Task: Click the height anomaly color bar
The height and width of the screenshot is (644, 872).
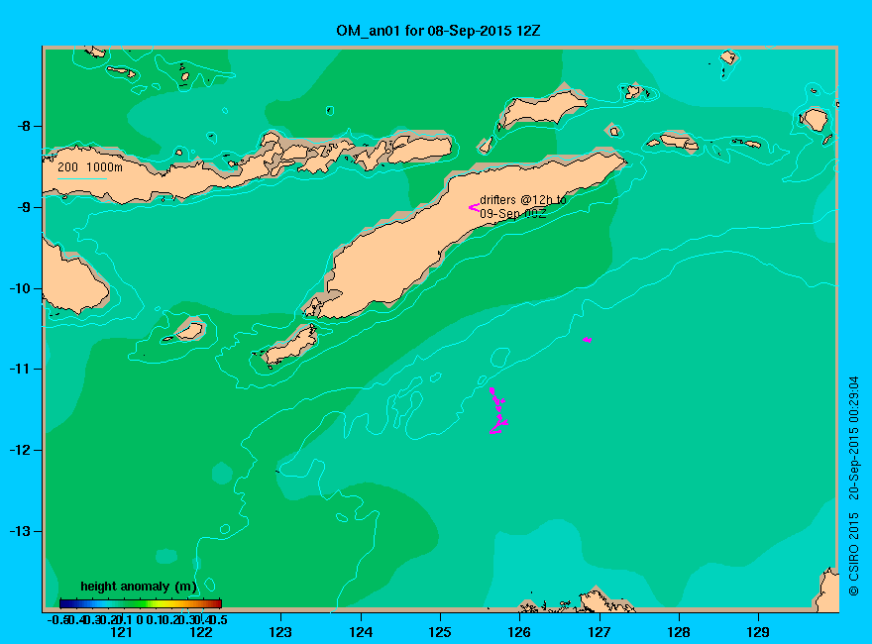Action: point(141,603)
